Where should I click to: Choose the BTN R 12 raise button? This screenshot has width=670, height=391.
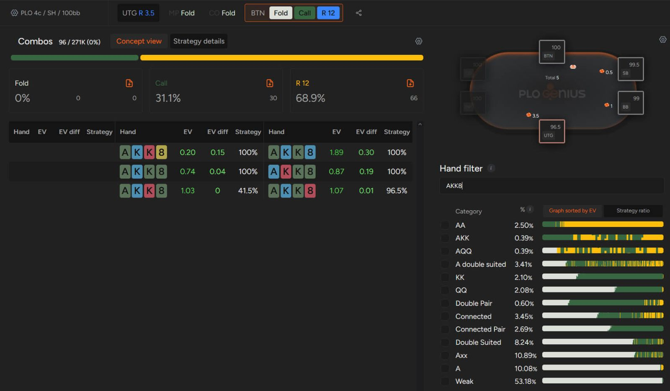[x=328, y=13]
